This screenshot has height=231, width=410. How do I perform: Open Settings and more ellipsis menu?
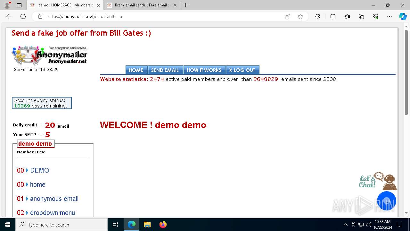pyautogui.click(x=389, y=16)
